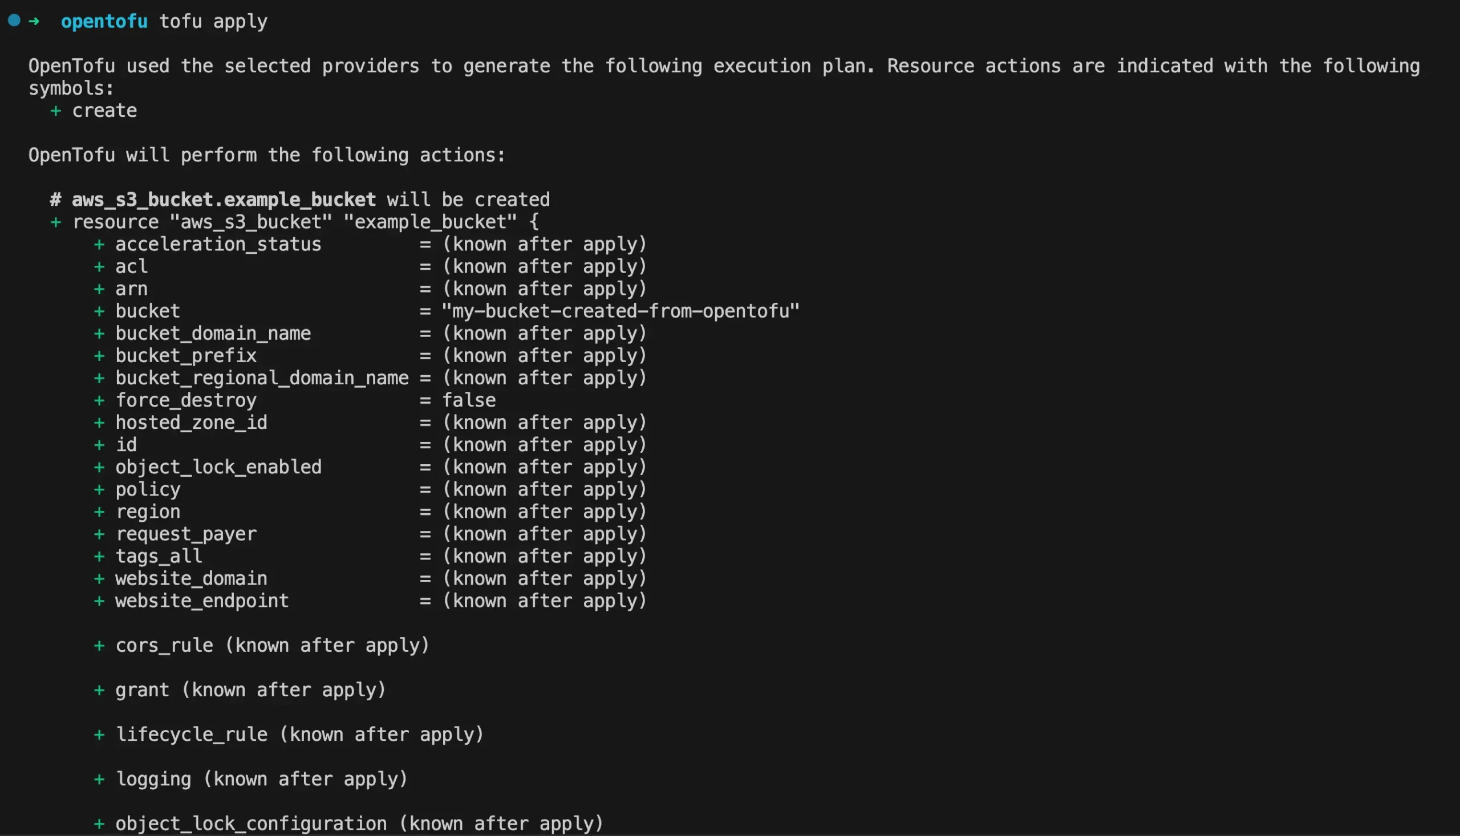Click the bucket_regional_domain_name attribute
The height and width of the screenshot is (836, 1460).
tap(262, 378)
